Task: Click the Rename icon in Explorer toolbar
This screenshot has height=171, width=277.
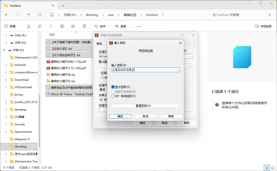Action: [x=62, y=26]
